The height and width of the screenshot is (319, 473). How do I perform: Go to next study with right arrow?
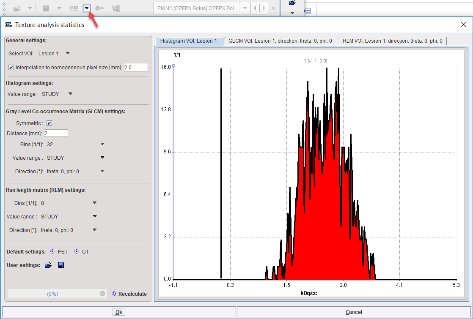pos(264,8)
